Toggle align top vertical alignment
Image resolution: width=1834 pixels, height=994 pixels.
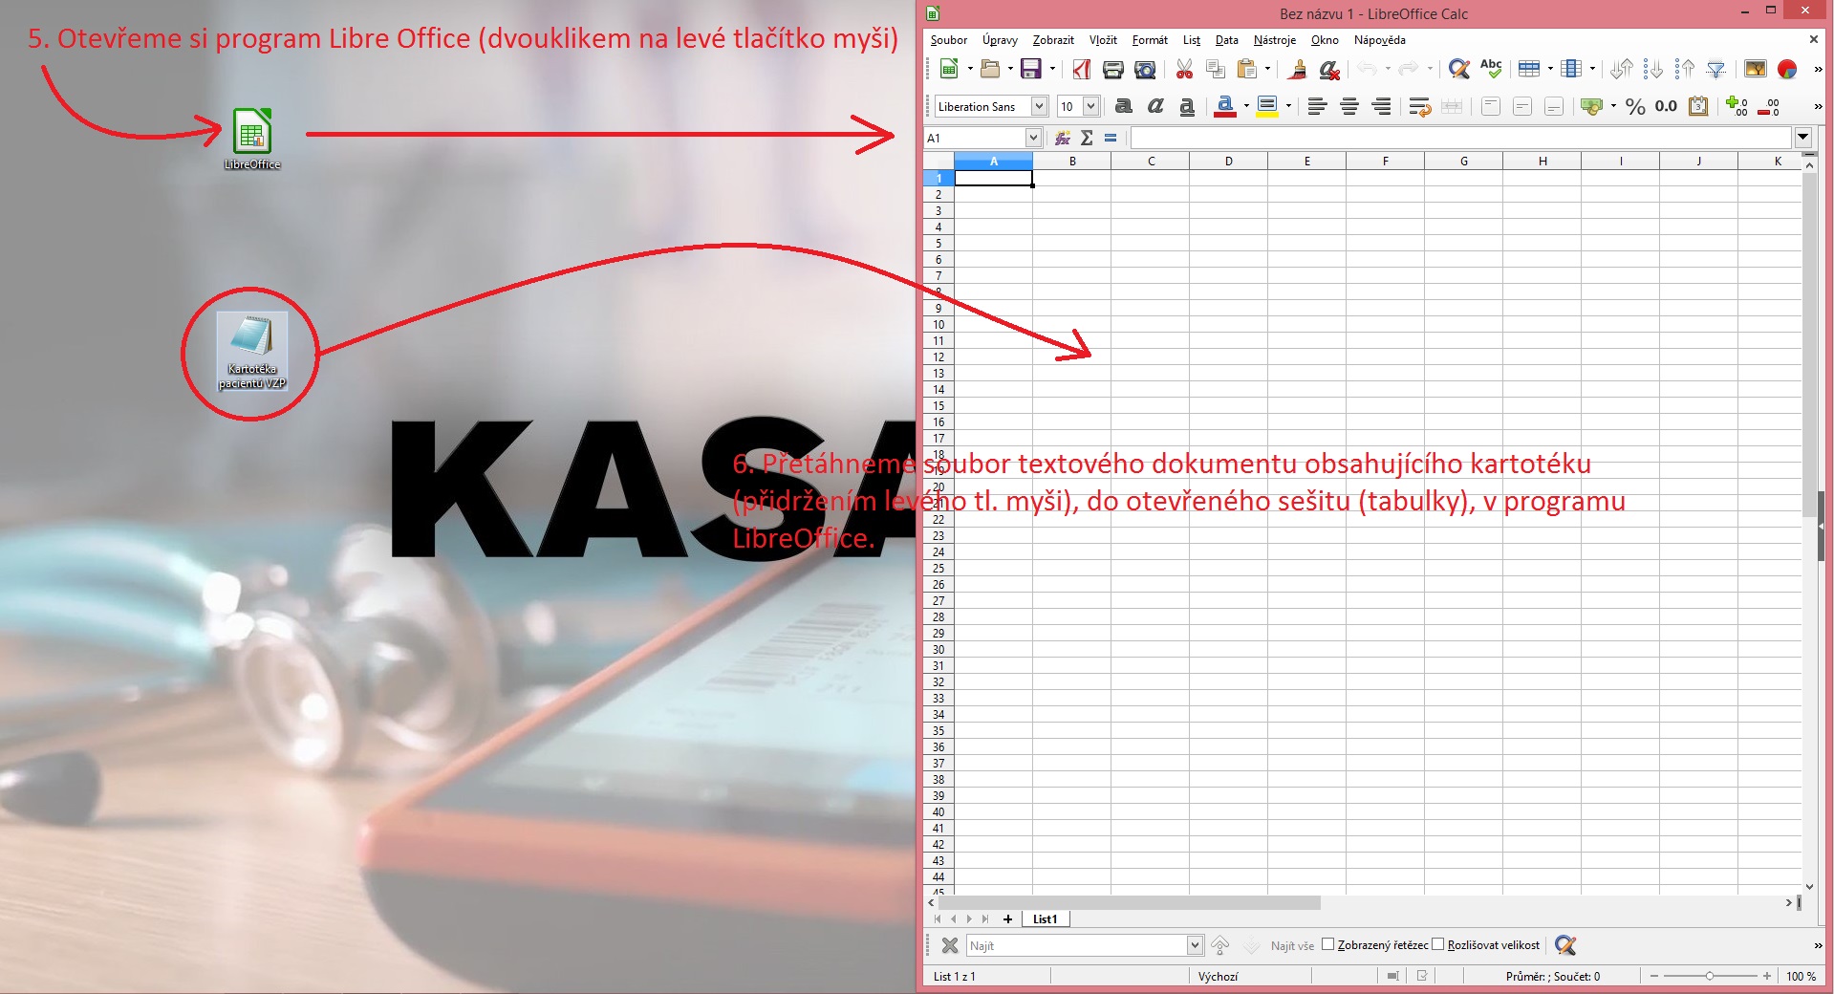[1491, 107]
